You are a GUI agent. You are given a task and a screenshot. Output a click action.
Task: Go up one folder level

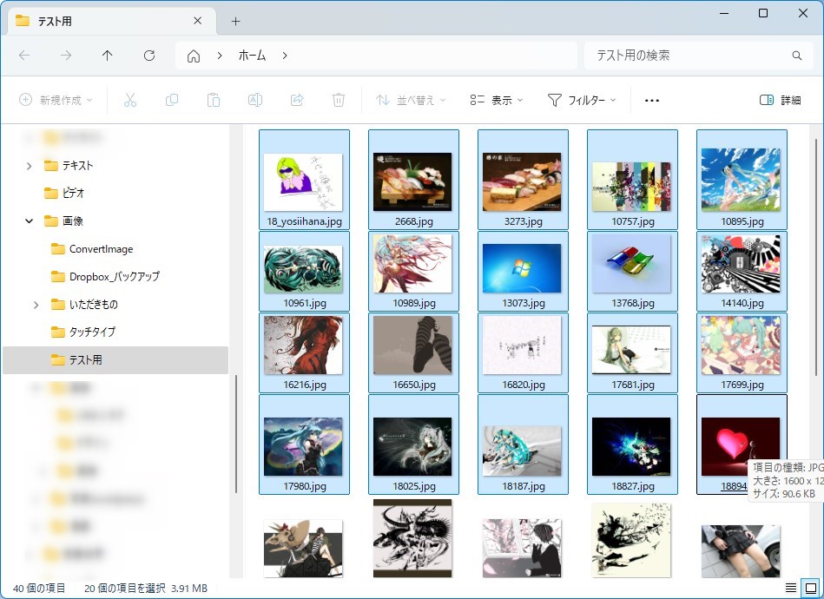108,56
